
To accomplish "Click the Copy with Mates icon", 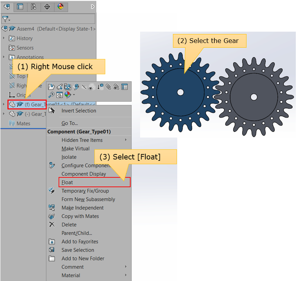I will point(52,216).
